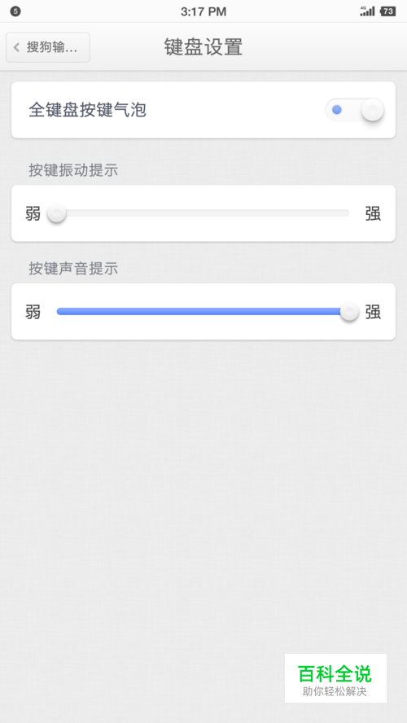Open the notification badge icon showing 5
The height and width of the screenshot is (723, 407).
tap(15, 11)
